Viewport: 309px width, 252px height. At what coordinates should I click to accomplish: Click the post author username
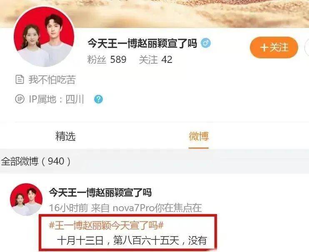100,192
